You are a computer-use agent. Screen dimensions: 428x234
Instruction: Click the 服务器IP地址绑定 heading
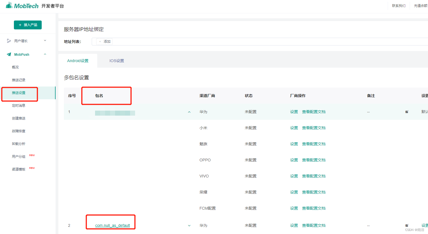[x=84, y=29]
